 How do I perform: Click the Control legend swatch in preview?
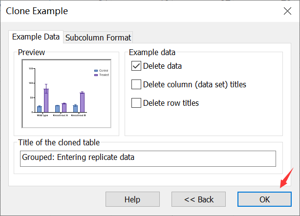click(96, 71)
